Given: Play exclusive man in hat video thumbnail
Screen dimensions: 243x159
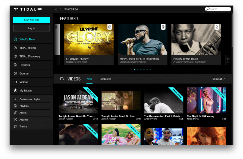Looking at the screenshot, I should 78,134.
